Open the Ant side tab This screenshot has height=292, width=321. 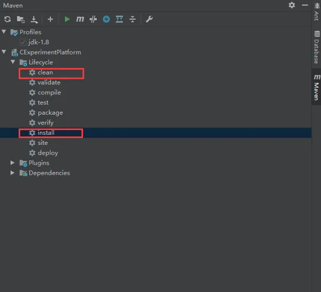pos(317,12)
